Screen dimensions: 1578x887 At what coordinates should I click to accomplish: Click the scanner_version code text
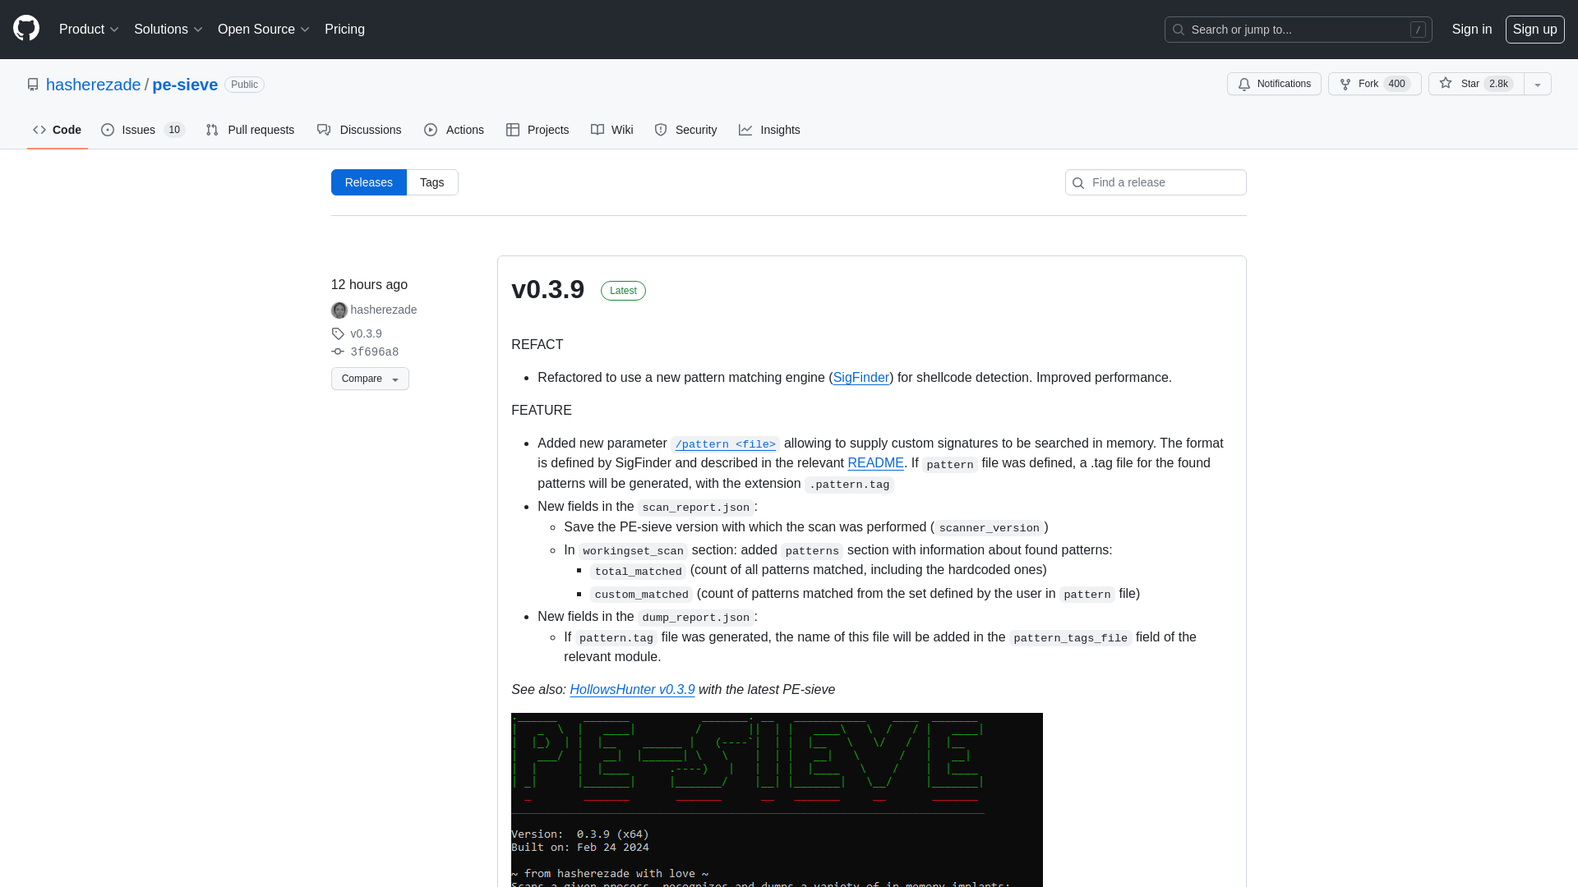point(989,528)
